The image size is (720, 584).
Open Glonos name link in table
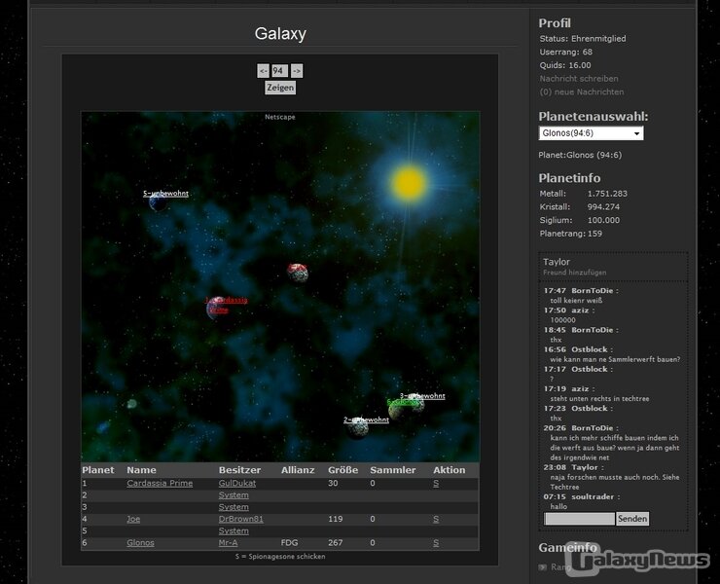click(x=140, y=543)
